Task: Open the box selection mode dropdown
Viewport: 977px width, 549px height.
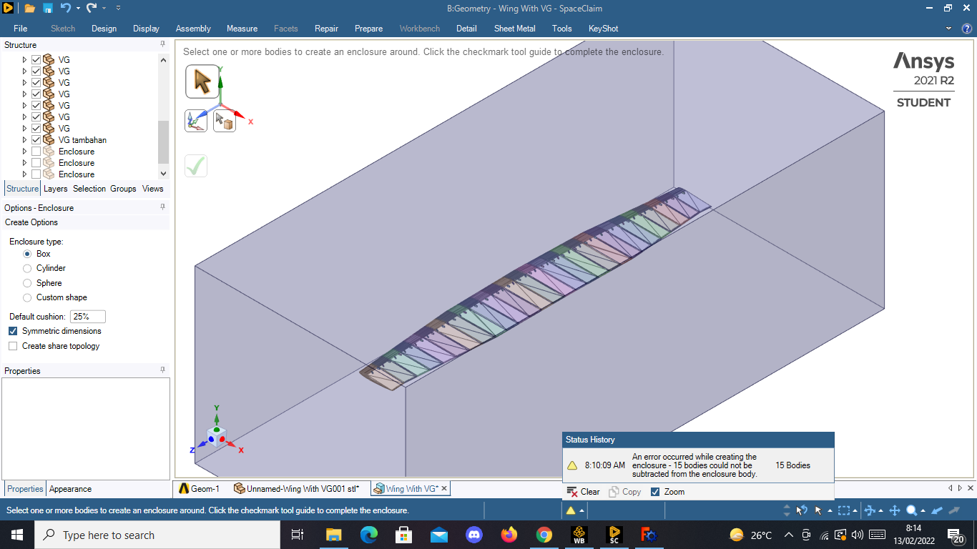Action: click(x=855, y=510)
